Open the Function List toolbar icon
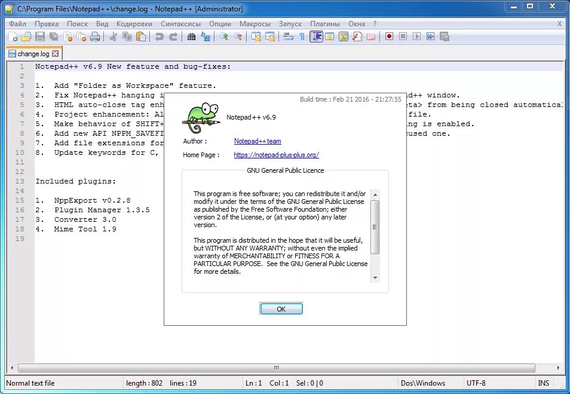Screen dimensions: 570x394 357,36
